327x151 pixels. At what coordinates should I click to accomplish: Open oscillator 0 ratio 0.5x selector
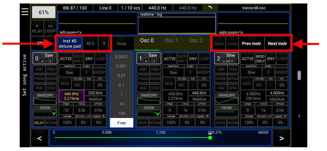pyautogui.click(x=82, y=110)
